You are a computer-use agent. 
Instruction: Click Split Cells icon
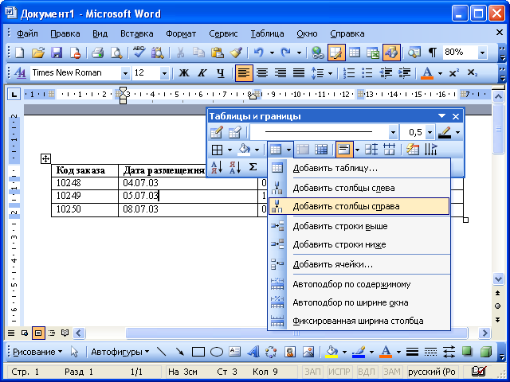point(321,150)
